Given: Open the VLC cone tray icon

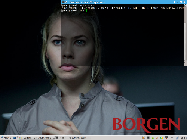Looking at the screenshot, I should point(157,138).
